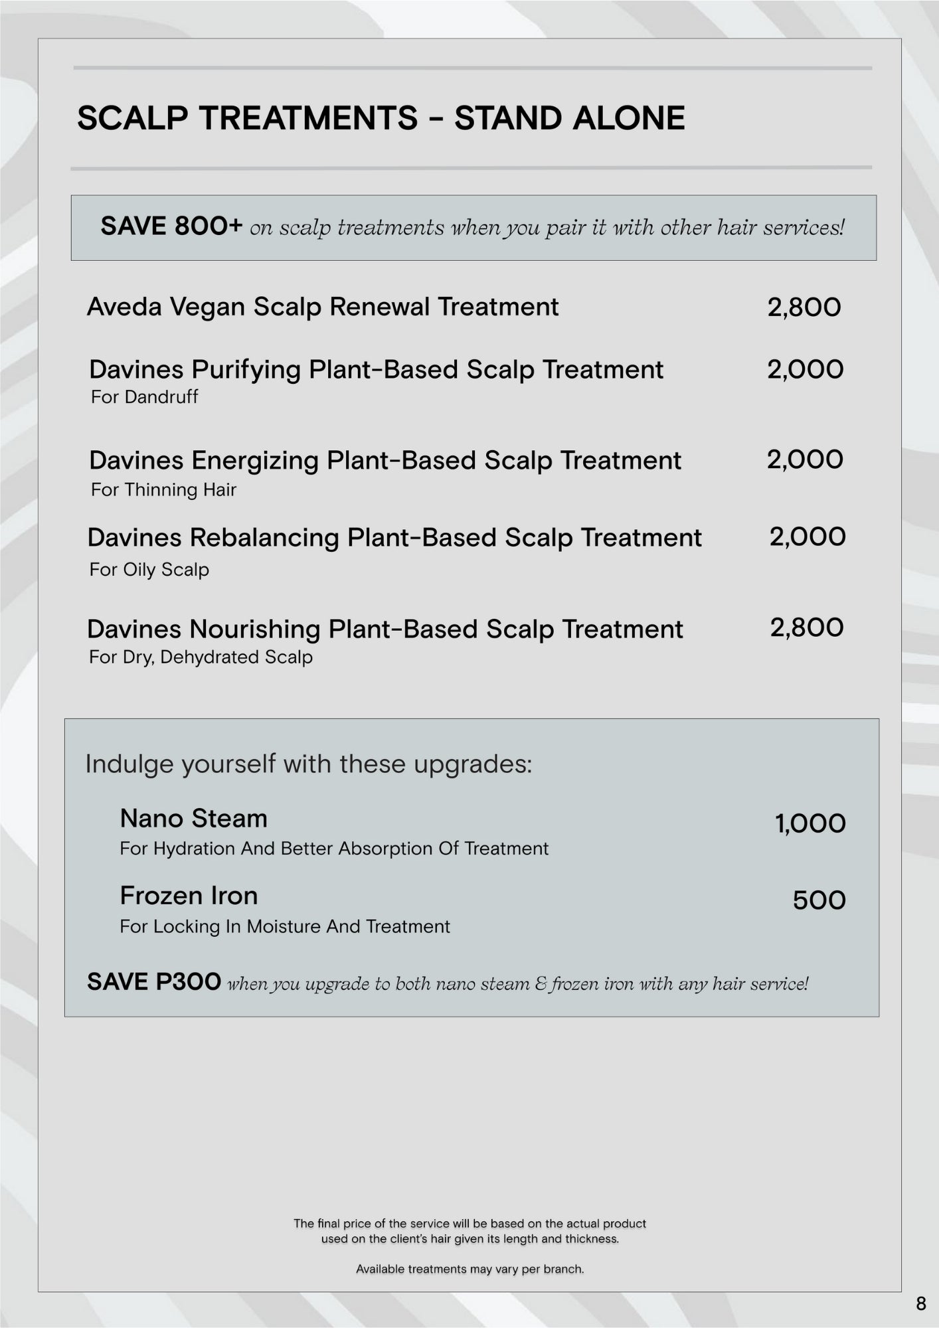This screenshot has width=939, height=1328.
Task: Click the Aveda Vegan Scalp Renewal Treatment item
Action: pyautogui.click(x=323, y=307)
